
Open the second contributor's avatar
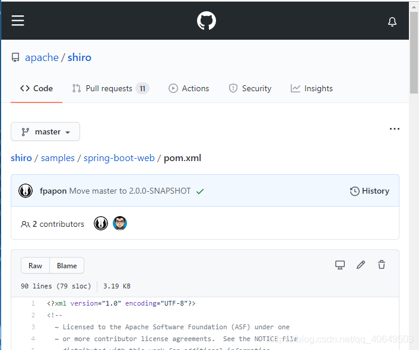tap(120, 223)
